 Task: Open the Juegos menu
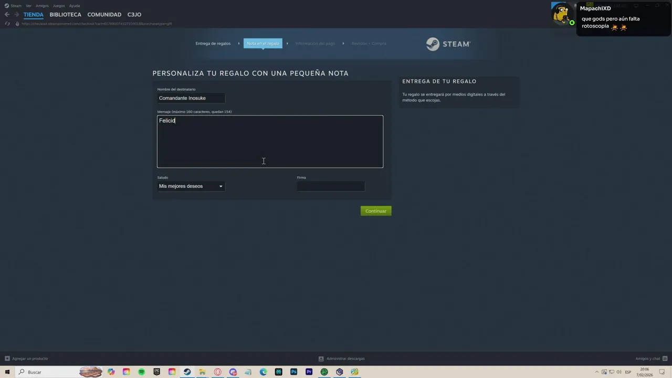[x=59, y=6]
